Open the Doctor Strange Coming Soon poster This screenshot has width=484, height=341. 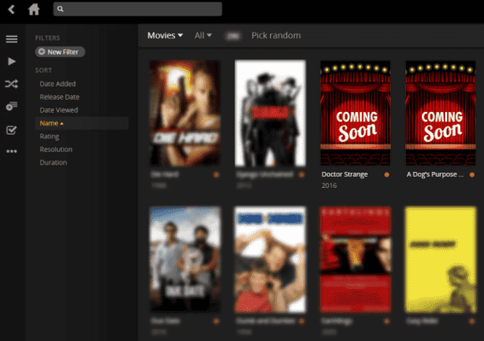[355, 113]
